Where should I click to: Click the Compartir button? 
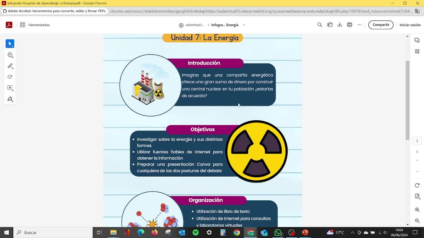[381, 25]
